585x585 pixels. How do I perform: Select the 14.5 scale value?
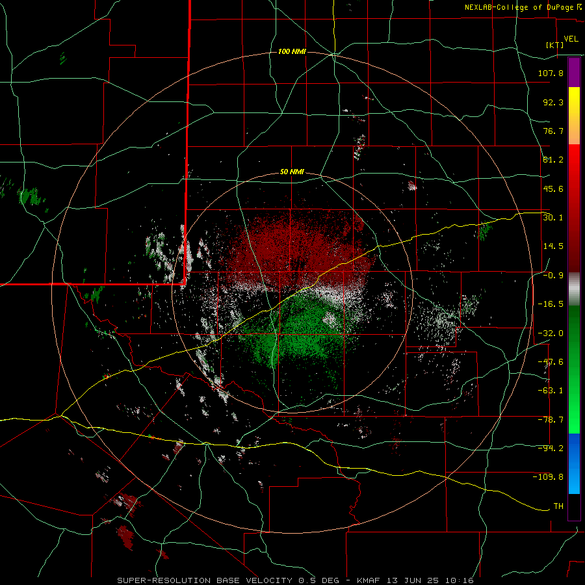point(553,246)
